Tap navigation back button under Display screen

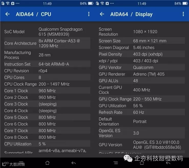point(168,163)
